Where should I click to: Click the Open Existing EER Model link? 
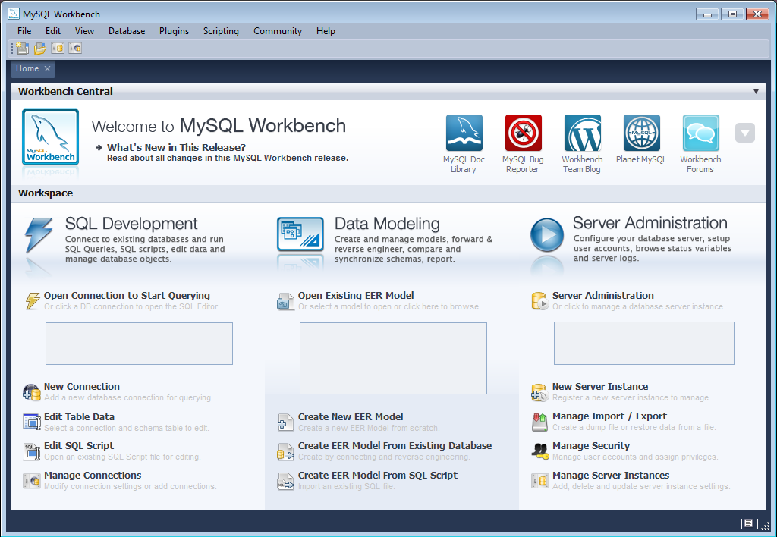pyautogui.click(x=356, y=295)
